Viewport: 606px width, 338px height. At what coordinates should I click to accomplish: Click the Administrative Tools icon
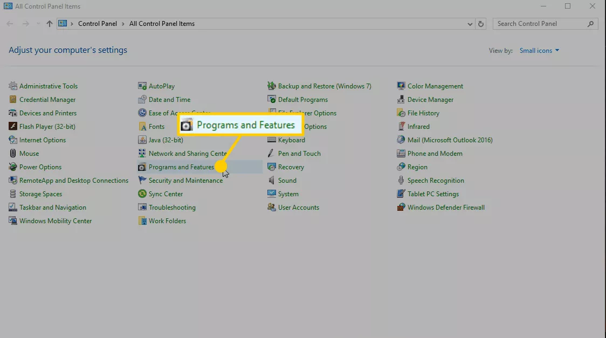point(13,86)
